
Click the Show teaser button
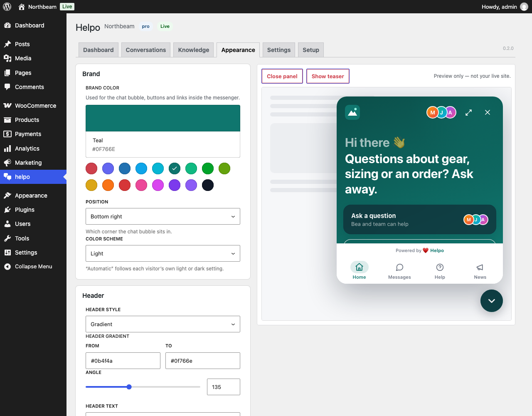[x=328, y=76]
